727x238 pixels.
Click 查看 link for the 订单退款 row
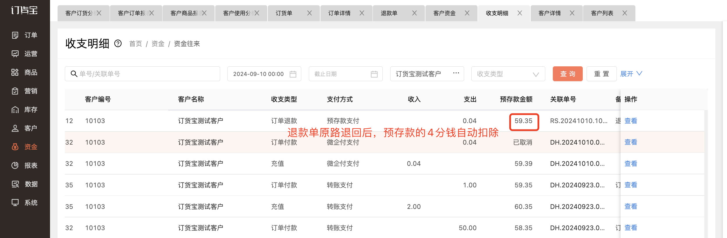631,121
